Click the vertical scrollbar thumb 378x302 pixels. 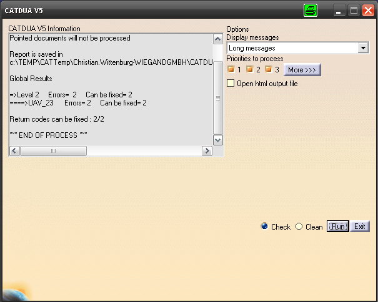pyautogui.click(x=218, y=98)
